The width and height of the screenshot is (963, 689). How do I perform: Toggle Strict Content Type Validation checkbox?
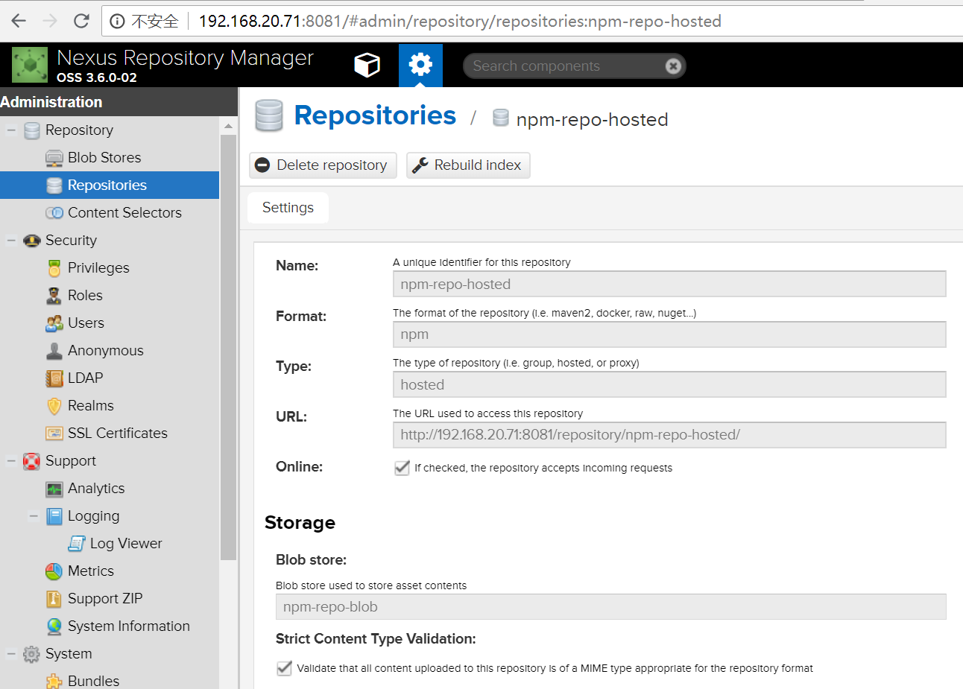[284, 668]
